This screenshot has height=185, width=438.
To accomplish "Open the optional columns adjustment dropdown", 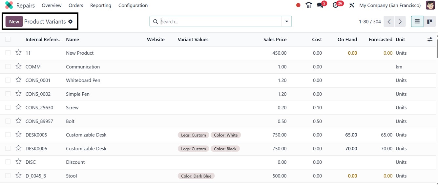I will [x=430, y=39].
